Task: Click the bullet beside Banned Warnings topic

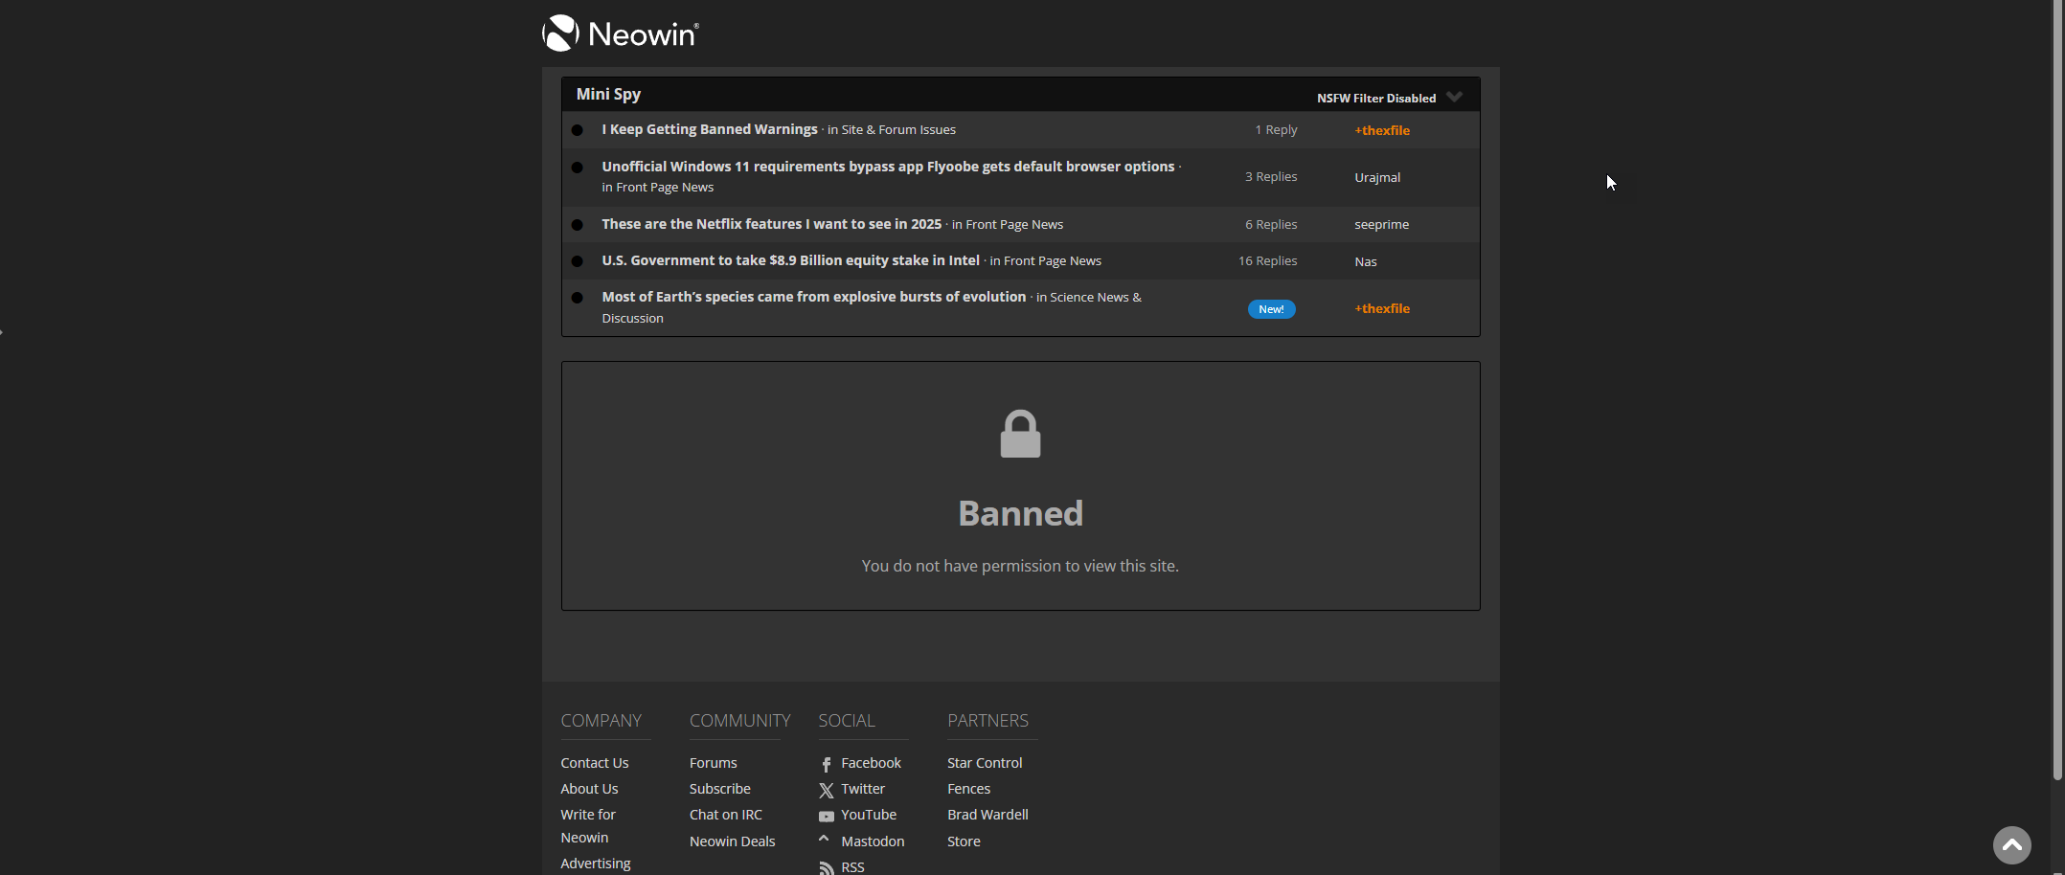Action: (577, 130)
